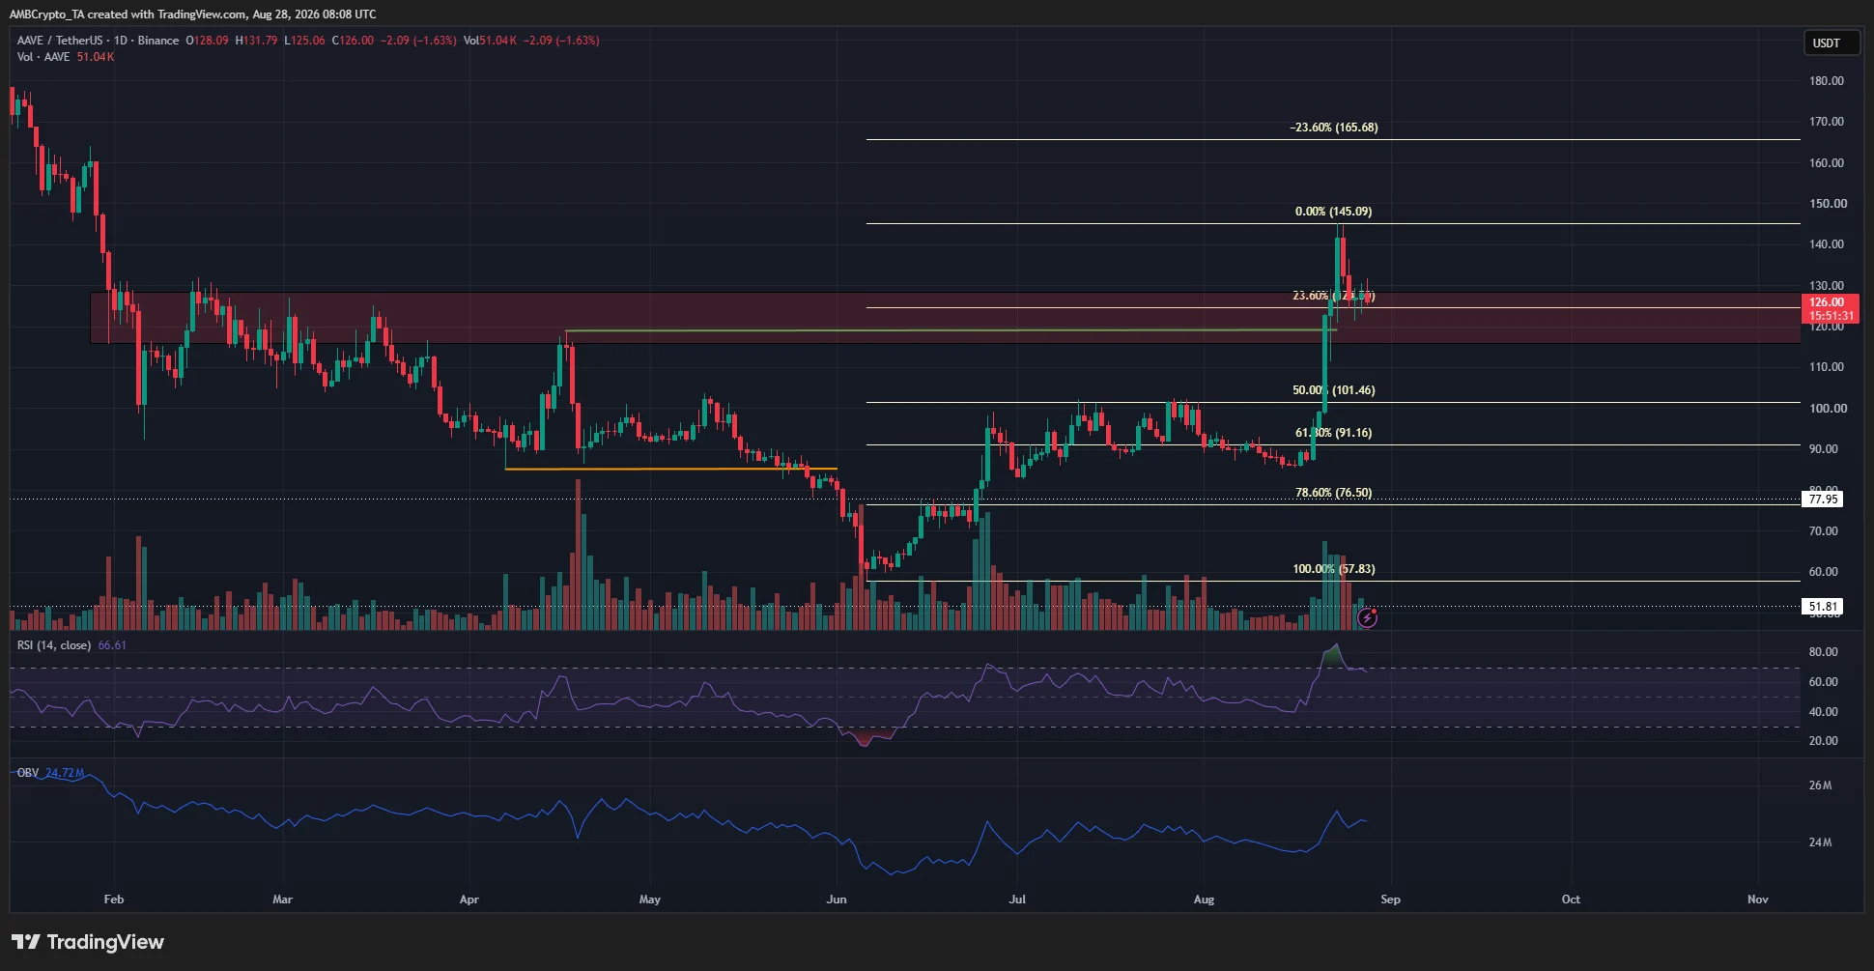
Task: Click the low price L125.06 value
Action: click(304, 41)
